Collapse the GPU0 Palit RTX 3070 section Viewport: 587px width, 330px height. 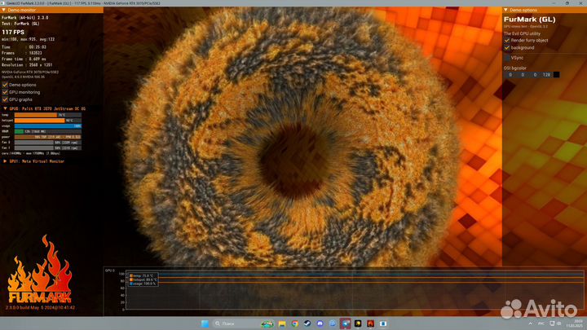(x=5, y=108)
